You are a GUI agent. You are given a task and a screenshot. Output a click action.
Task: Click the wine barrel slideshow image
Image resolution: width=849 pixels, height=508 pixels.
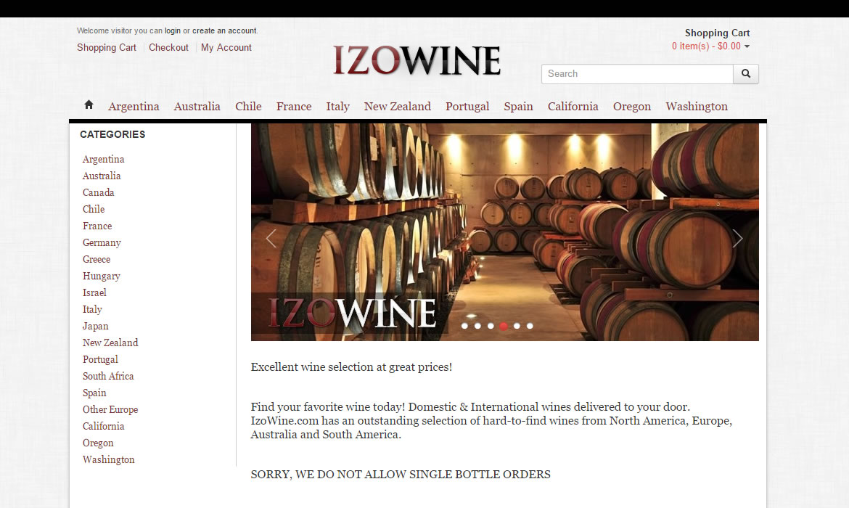coord(504,232)
